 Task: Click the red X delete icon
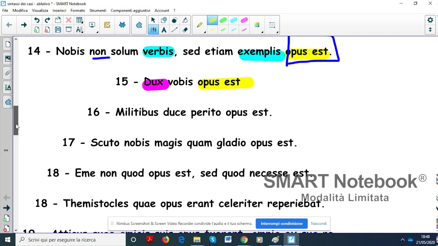(68, 20)
